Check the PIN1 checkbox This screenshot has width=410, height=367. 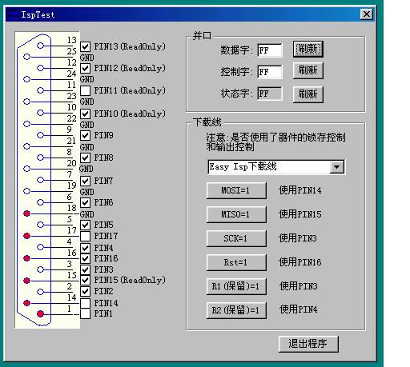tap(85, 313)
